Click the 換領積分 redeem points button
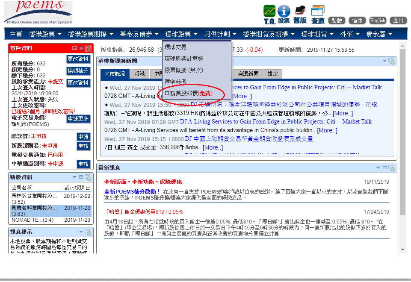This screenshot has height=282, width=411. 78,71
